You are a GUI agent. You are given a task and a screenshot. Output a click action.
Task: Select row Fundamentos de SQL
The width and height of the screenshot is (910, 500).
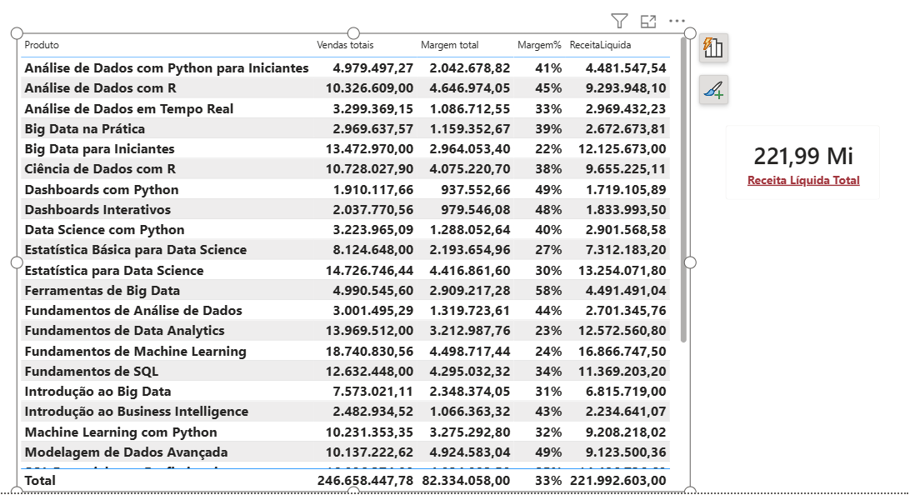[345, 371]
